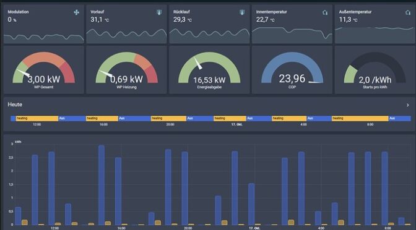Click the home thermometer icon in Innentemperatur card

click(x=325, y=12)
